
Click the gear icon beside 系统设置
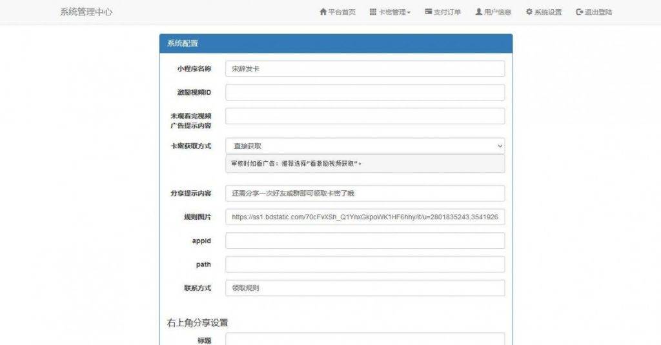tap(529, 12)
